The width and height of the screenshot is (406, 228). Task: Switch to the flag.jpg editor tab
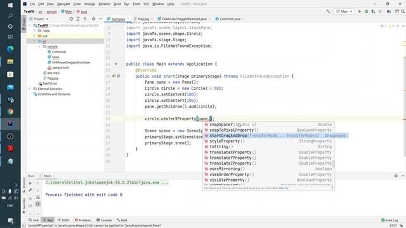[143, 19]
